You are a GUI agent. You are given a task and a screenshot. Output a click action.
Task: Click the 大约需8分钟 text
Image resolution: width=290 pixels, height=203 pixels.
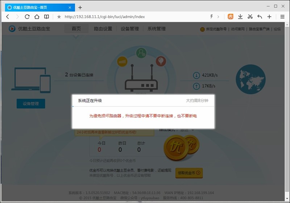coord(197,100)
